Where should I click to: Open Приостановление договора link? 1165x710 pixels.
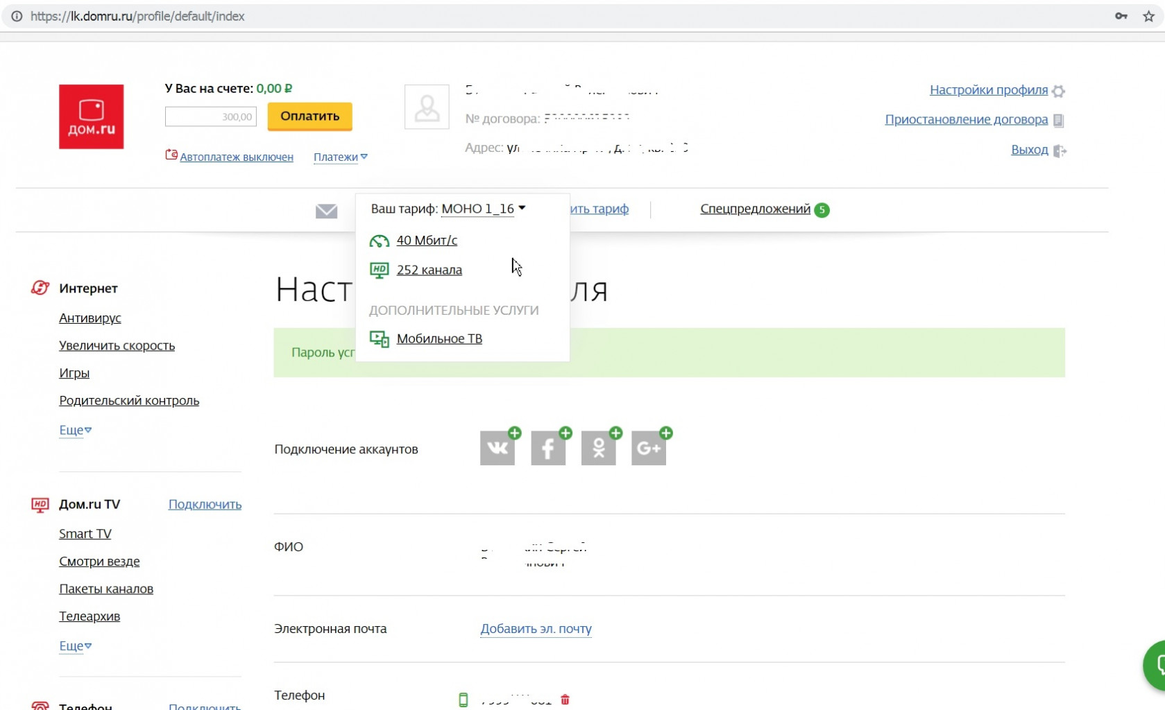(967, 120)
